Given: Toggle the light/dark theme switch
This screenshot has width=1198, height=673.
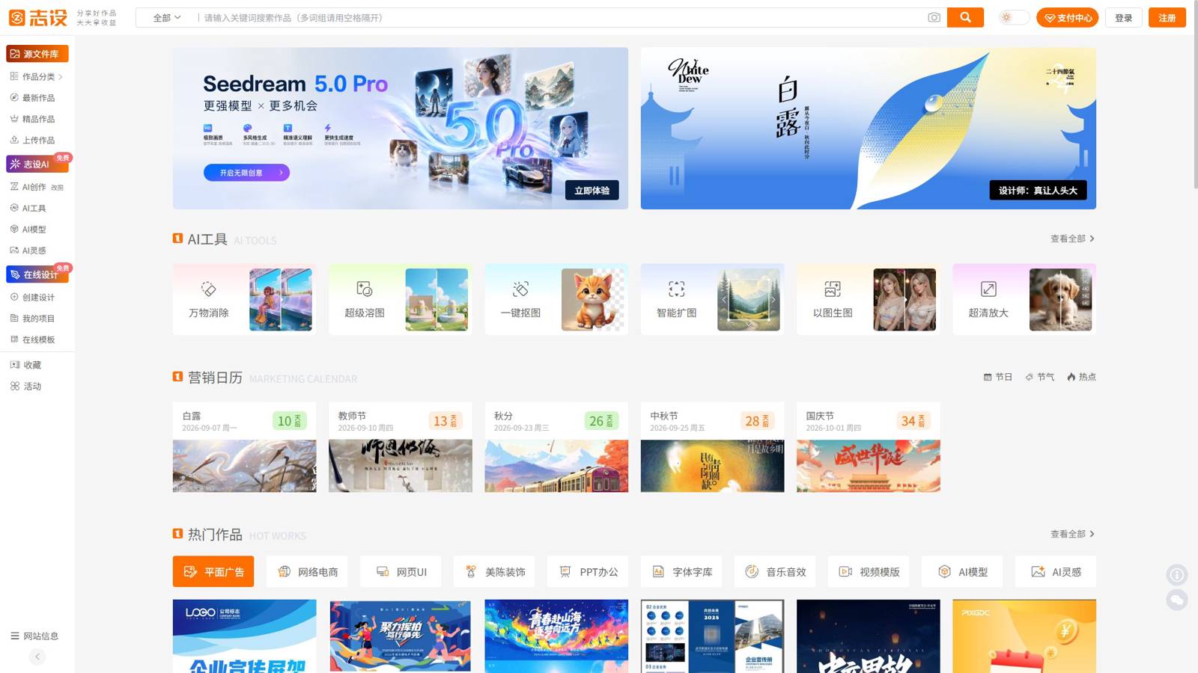Looking at the screenshot, I should tap(1014, 17).
